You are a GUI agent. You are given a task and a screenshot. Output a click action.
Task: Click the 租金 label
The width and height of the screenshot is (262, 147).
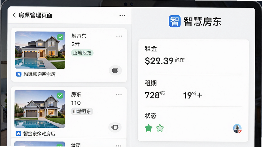151,49
